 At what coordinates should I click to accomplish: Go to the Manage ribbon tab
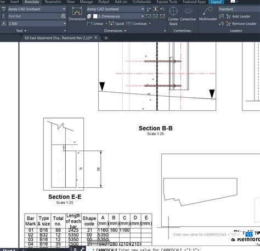pos(86,2)
